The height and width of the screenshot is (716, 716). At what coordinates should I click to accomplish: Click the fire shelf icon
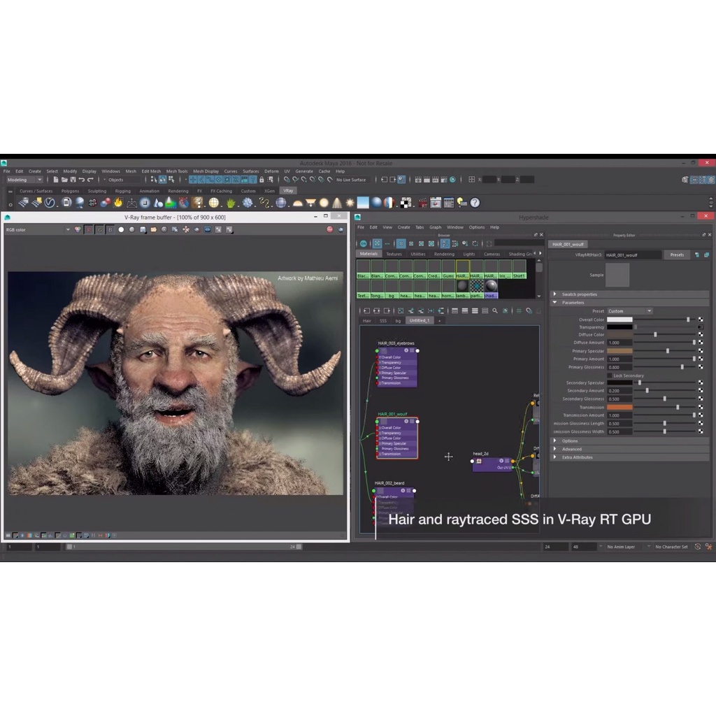point(118,203)
